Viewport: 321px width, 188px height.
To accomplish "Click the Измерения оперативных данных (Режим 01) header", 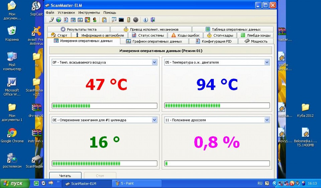I will (161, 51).
